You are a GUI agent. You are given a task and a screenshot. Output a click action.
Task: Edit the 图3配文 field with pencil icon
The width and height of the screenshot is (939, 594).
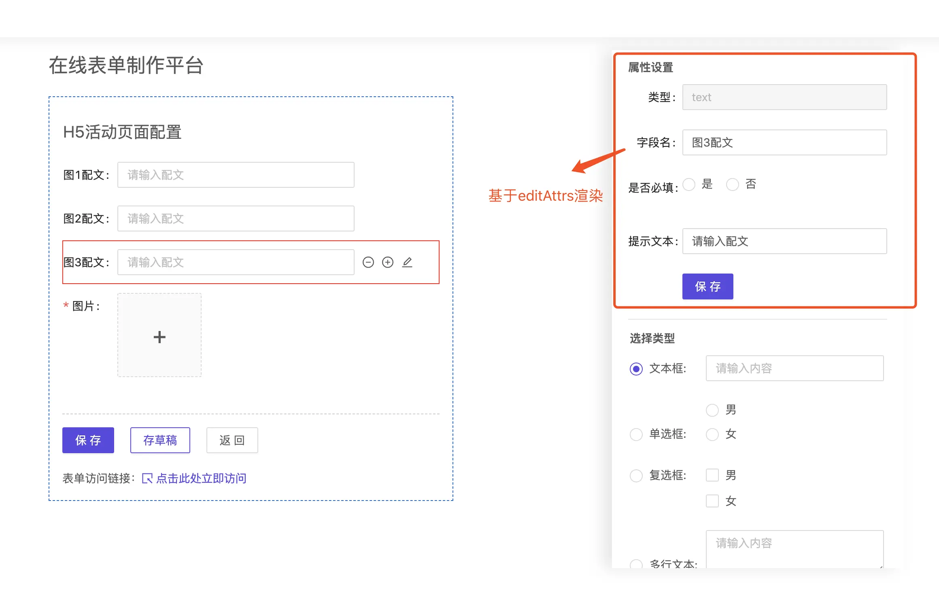[x=407, y=262]
